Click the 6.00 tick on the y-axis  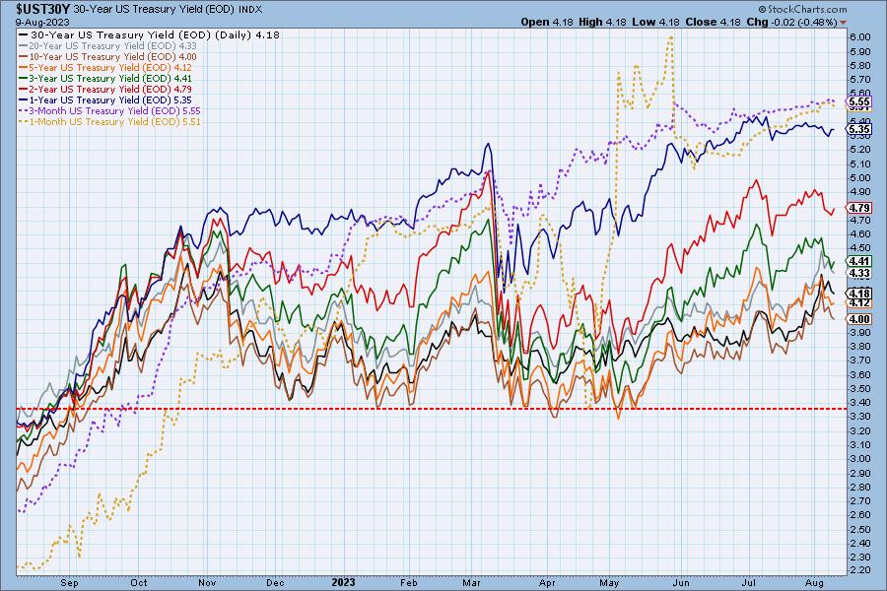pos(859,37)
